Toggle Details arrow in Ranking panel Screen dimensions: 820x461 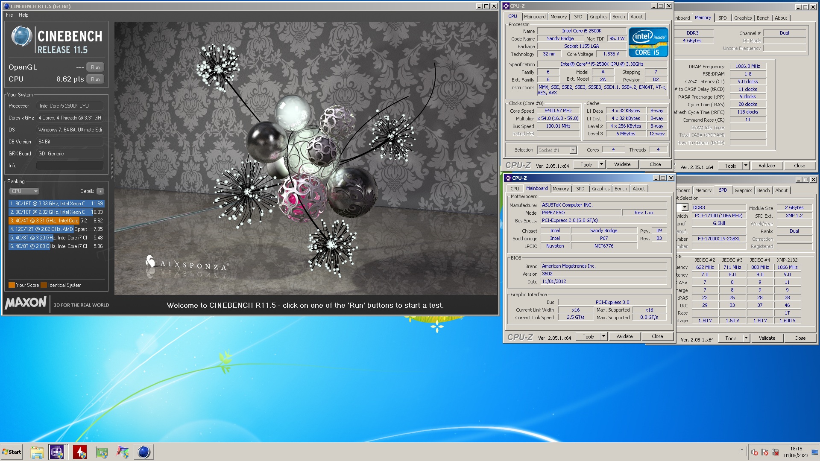[100, 191]
